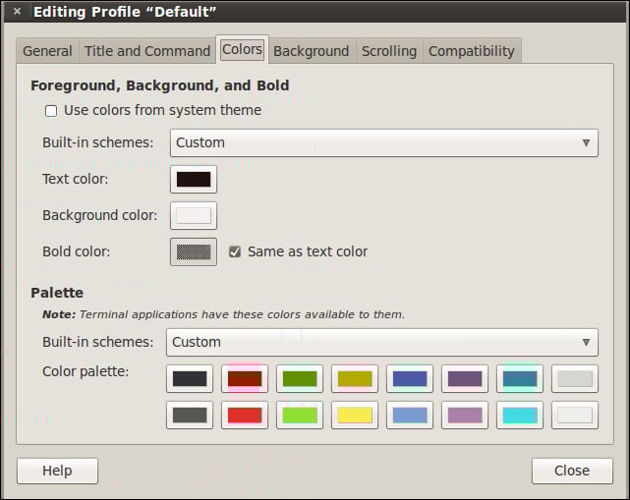Click the Help button
This screenshot has width=630, height=500.
57,471
